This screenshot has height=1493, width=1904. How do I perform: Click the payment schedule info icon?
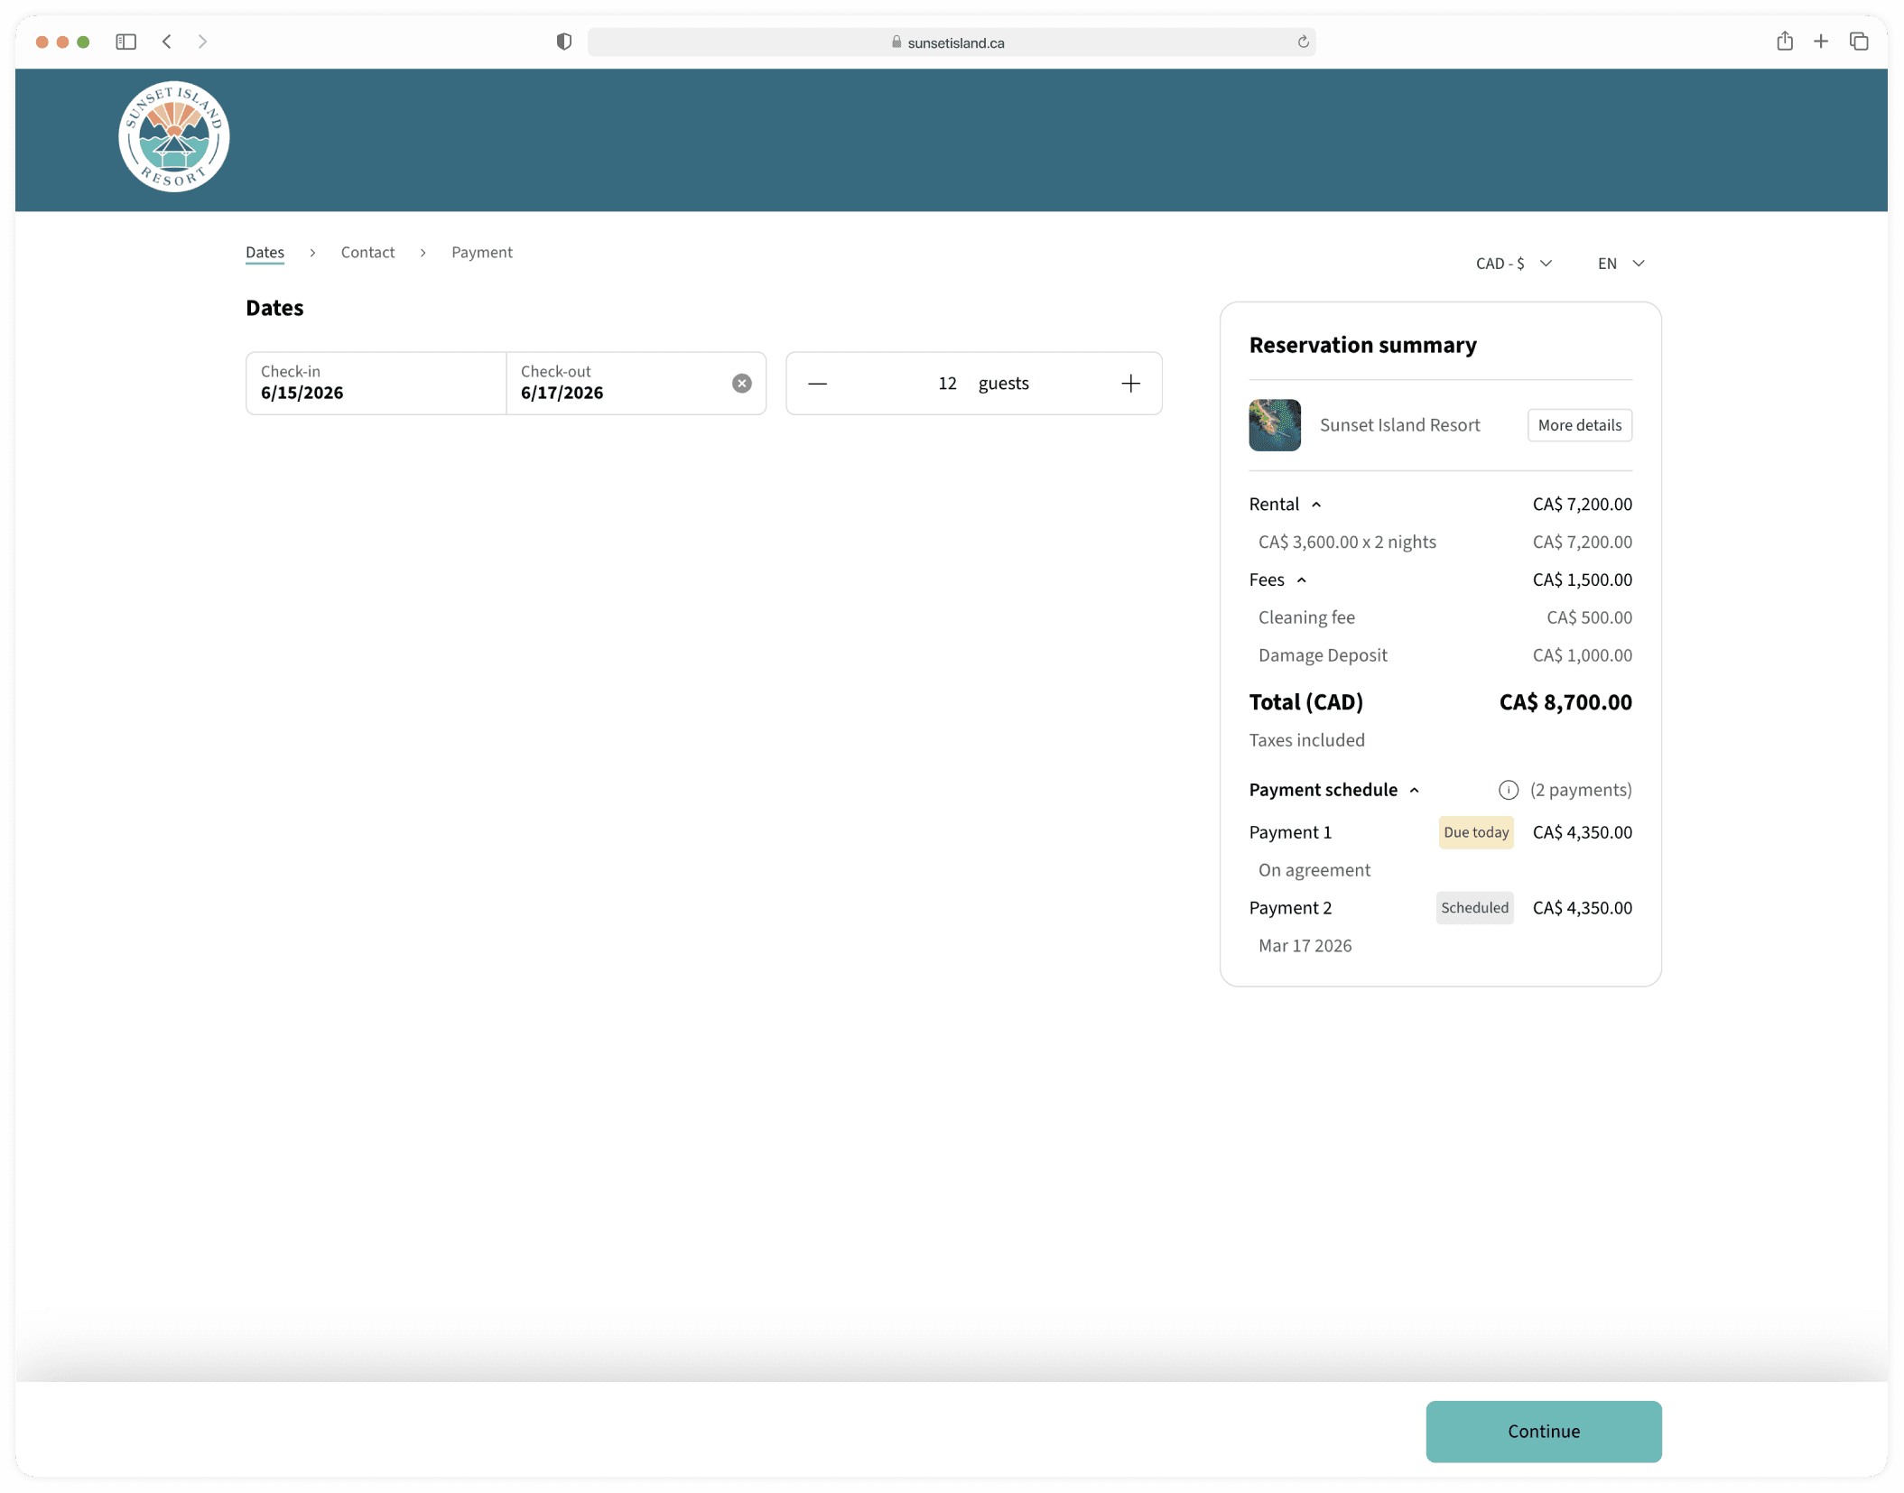[1508, 790]
